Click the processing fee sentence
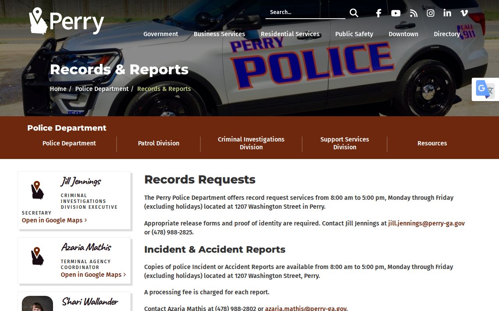Screen dimensions: 499x311 point(207,292)
